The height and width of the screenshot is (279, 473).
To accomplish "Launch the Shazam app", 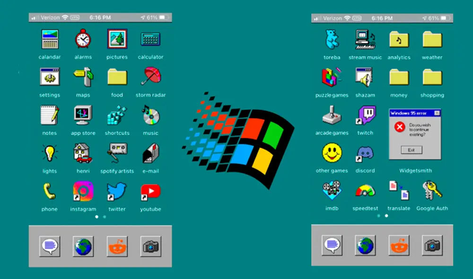I will (365, 78).
